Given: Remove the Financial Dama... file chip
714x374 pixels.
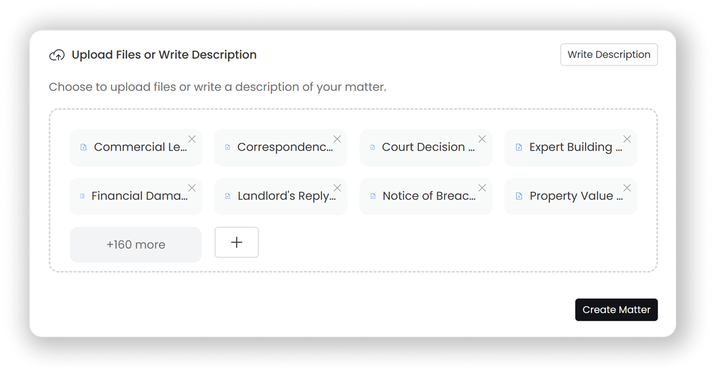Looking at the screenshot, I should click(192, 188).
